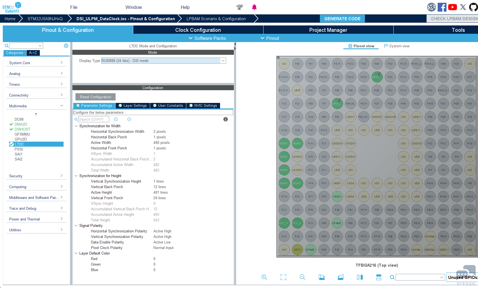Open the Layer Settings tab
This screenshot has width=478, height=288.
[x=133, y=105]
